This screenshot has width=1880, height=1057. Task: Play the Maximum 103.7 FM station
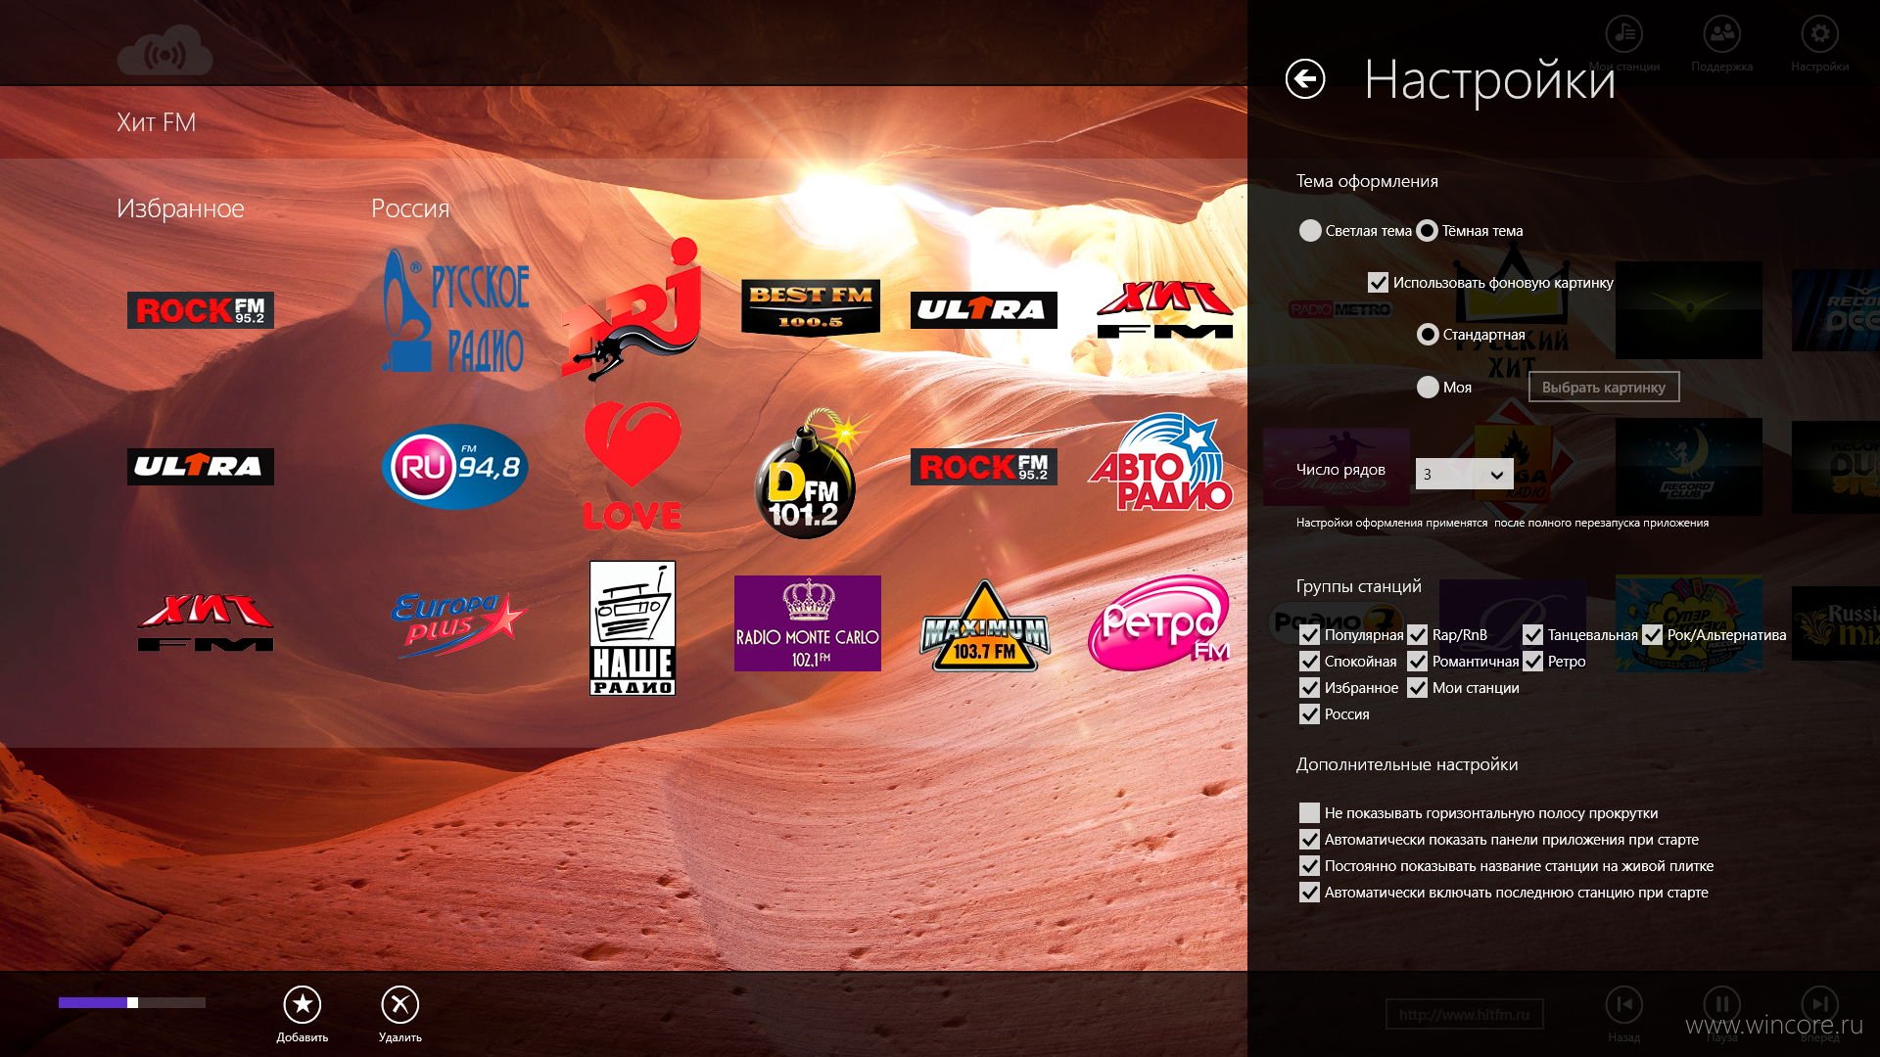[984, 626]
